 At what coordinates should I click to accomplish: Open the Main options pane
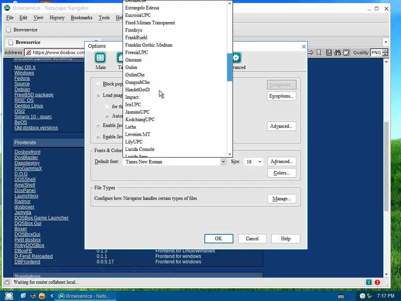[x=100, y=61]
